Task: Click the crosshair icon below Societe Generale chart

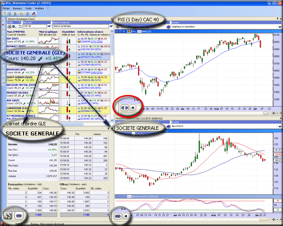Action: (x=273, y=219)
